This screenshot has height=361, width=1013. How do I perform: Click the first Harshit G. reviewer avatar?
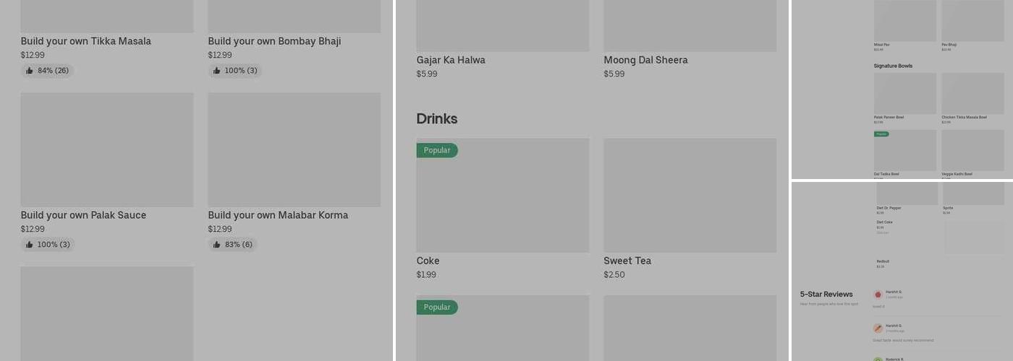pos(878,295)
